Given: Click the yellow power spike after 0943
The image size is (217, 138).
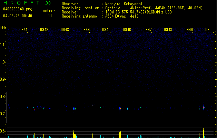Looking at the screenshot, I should point(75,134).
